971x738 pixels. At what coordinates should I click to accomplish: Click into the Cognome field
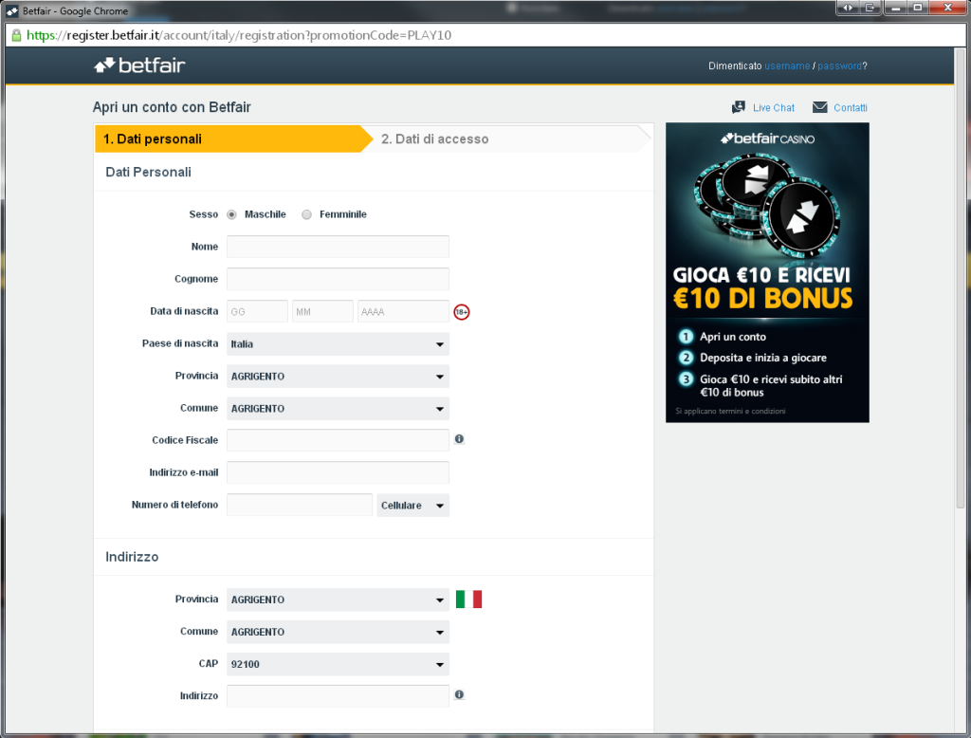[338, 279]
